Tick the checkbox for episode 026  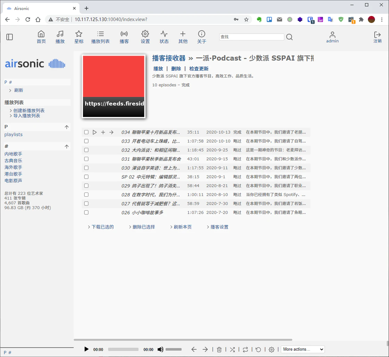click(86, 212)
